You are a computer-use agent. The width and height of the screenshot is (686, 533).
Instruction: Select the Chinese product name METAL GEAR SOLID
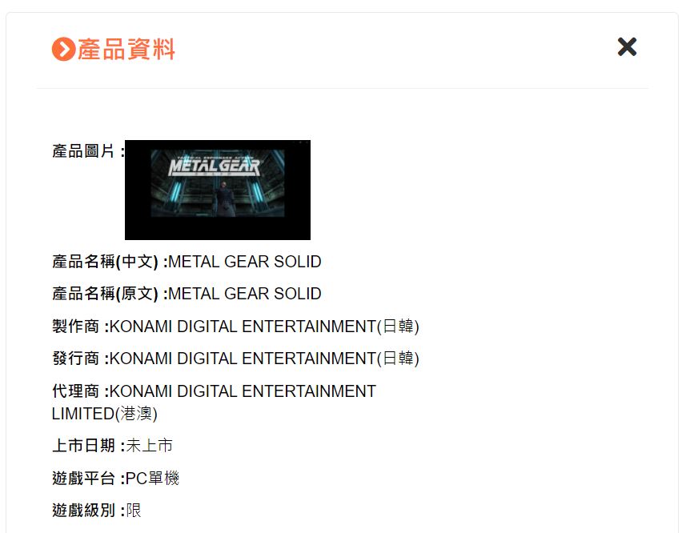(245, 262)
